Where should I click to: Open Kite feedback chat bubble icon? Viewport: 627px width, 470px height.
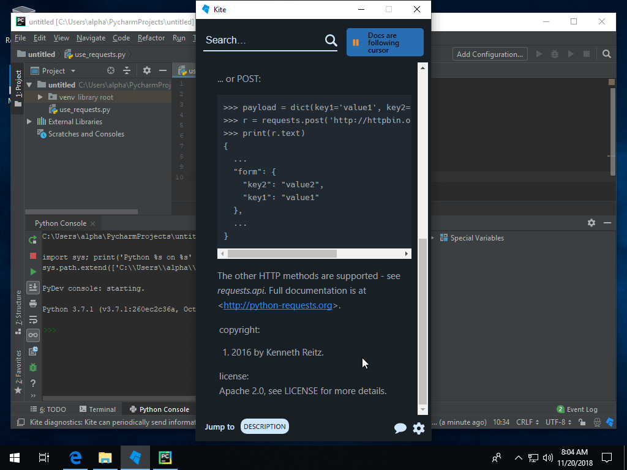[400, 428]
